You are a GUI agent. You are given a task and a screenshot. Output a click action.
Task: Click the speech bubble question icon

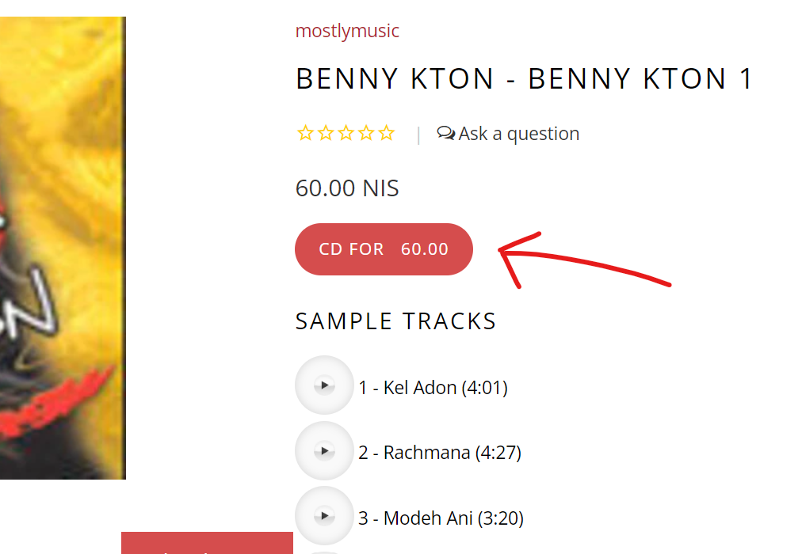pos(446,133)
